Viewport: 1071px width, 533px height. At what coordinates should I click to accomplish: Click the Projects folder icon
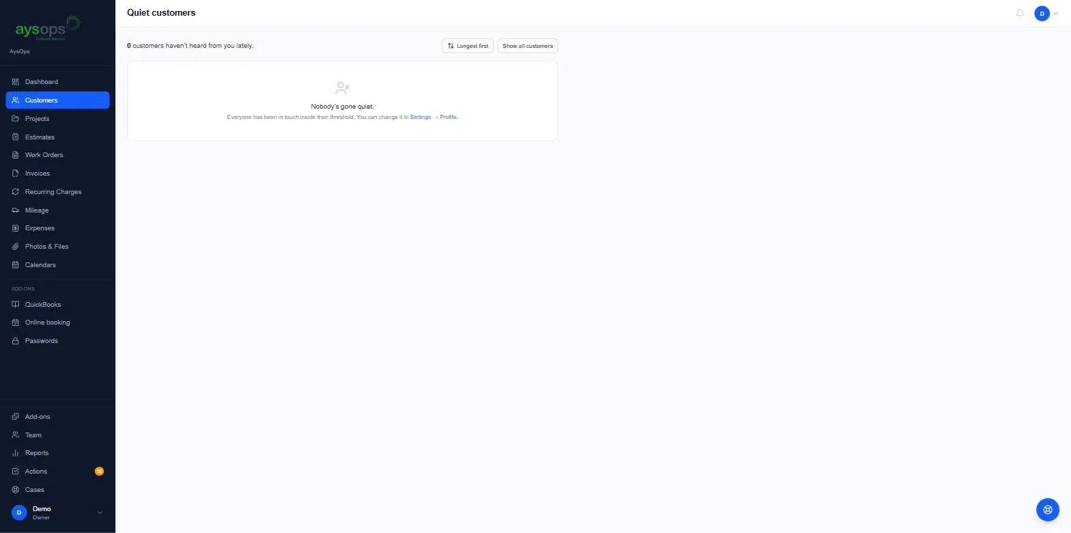(x=16, y=119)
